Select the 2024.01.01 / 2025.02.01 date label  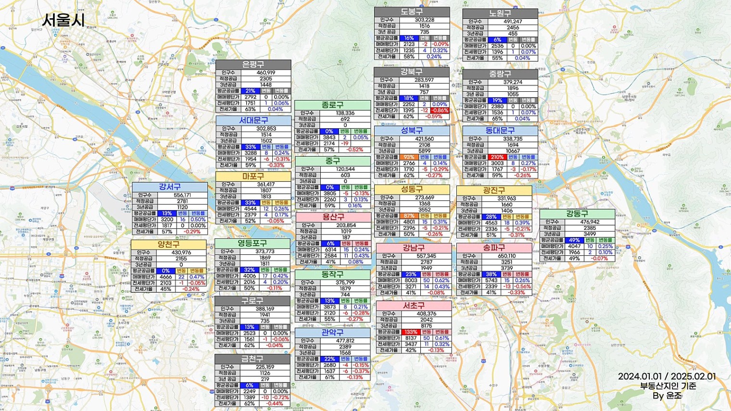pyautogui.click(x=667, y=376)
